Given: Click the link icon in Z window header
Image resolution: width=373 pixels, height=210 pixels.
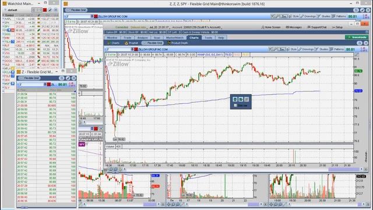Looking at the screenshot, I should [x=68, y=78].
